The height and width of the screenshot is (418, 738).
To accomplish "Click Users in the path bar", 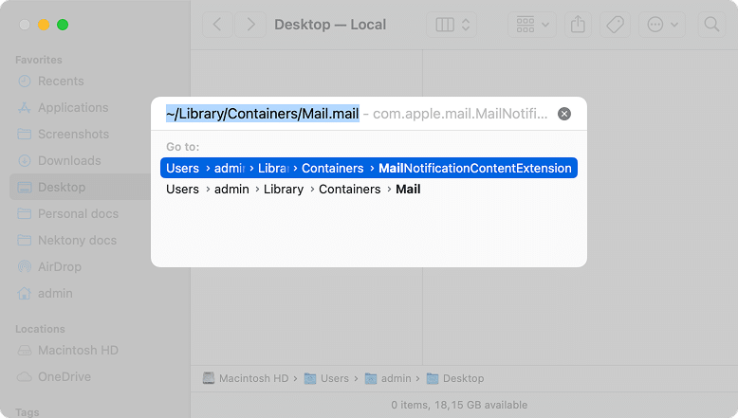I will point(335,378).
